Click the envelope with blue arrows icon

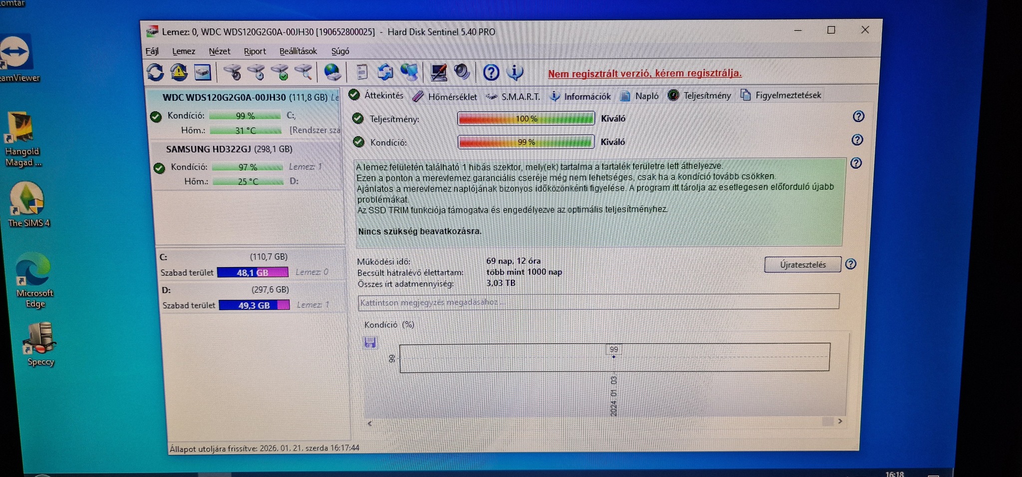point(385,72)
